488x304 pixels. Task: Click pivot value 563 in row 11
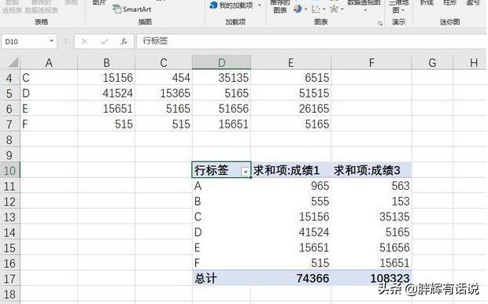(372, 186)
